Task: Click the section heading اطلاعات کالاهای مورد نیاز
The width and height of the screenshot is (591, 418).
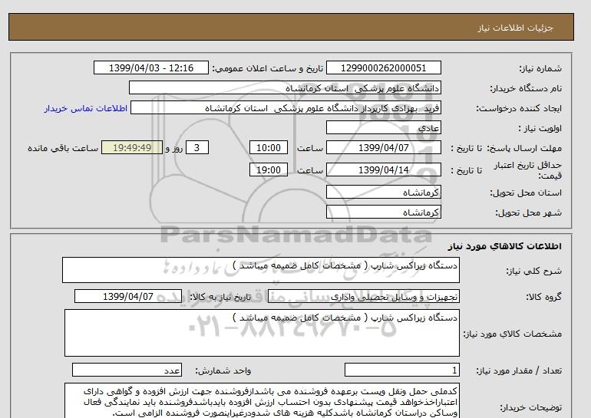Action: [505, 246]
